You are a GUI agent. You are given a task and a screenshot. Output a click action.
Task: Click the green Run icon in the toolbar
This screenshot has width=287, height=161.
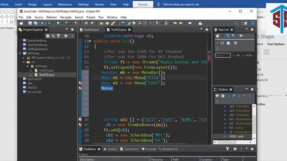point(58,23)
